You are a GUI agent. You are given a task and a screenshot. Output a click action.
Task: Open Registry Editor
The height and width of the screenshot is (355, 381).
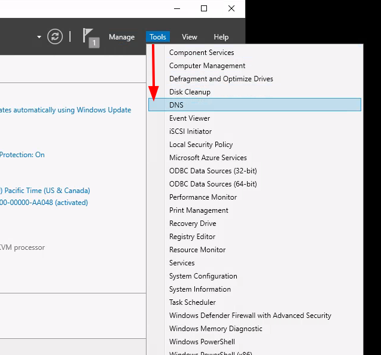[255, 236]
